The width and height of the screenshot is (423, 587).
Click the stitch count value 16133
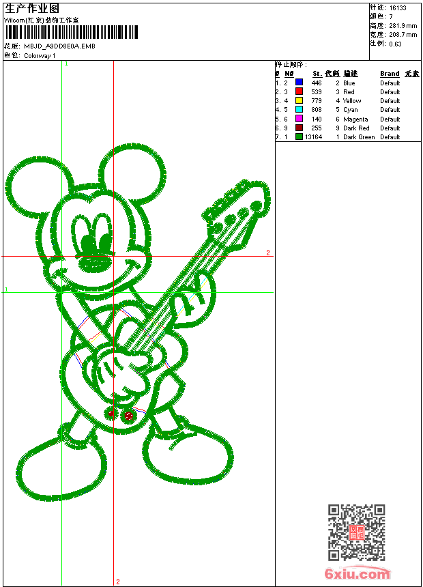398,8
